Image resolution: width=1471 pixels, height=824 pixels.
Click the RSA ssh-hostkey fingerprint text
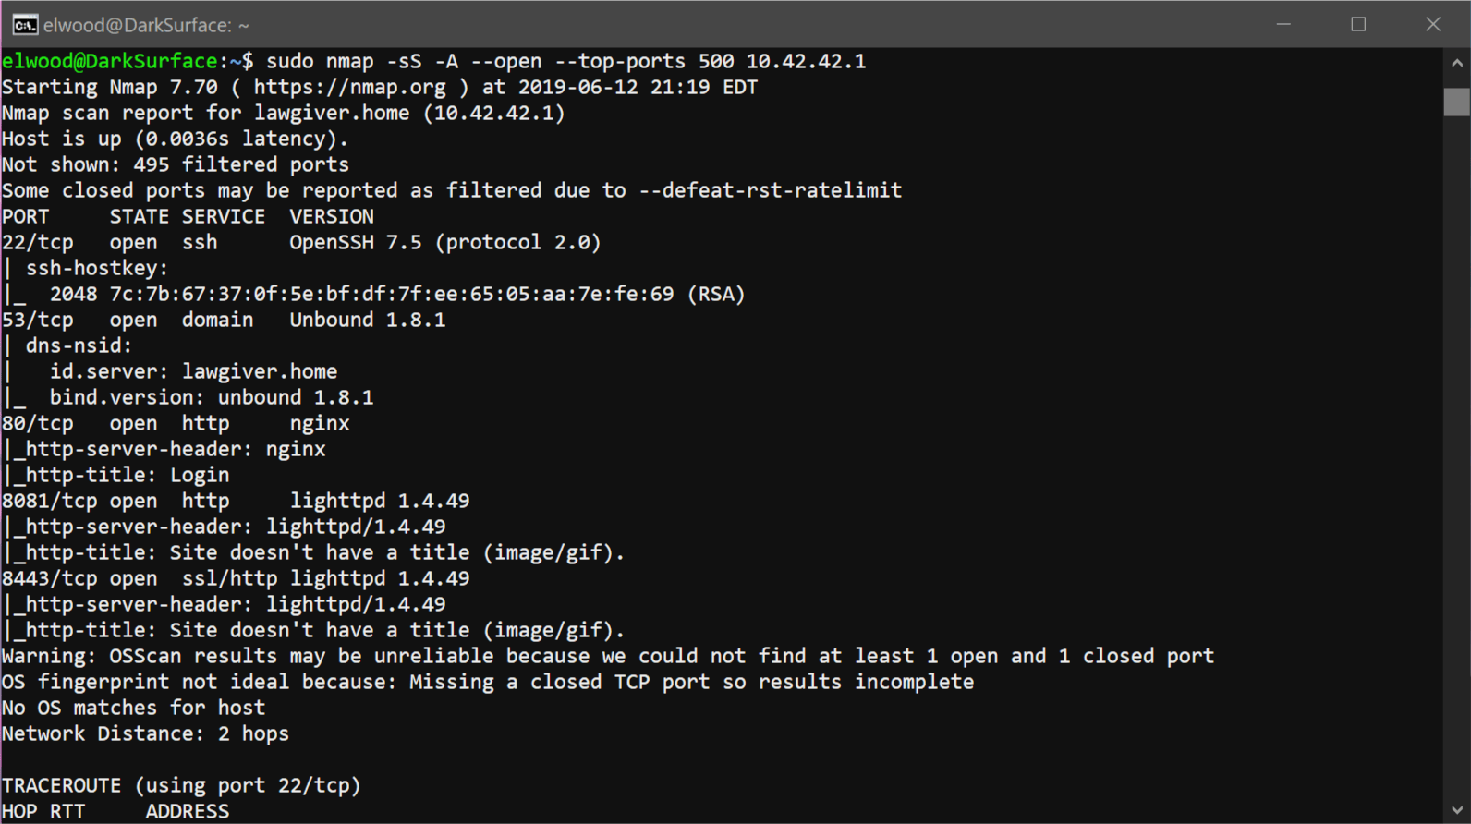click(392, 294)
